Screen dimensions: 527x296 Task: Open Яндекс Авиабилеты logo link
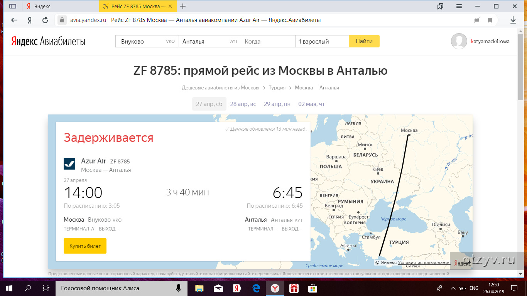click(x=48, y=42)
